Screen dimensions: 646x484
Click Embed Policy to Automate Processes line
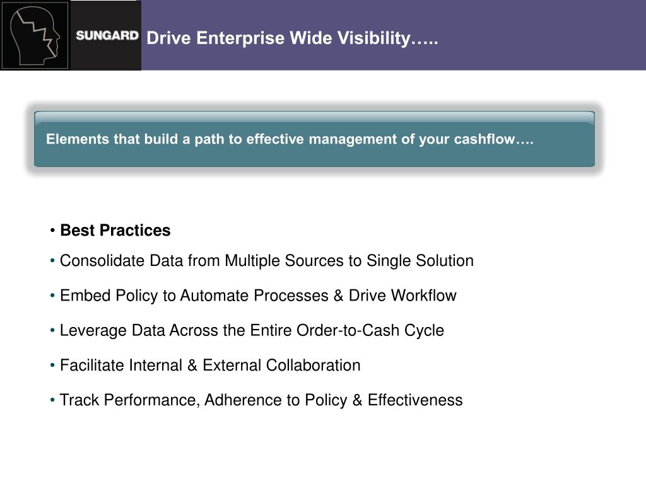click(258, 296)
